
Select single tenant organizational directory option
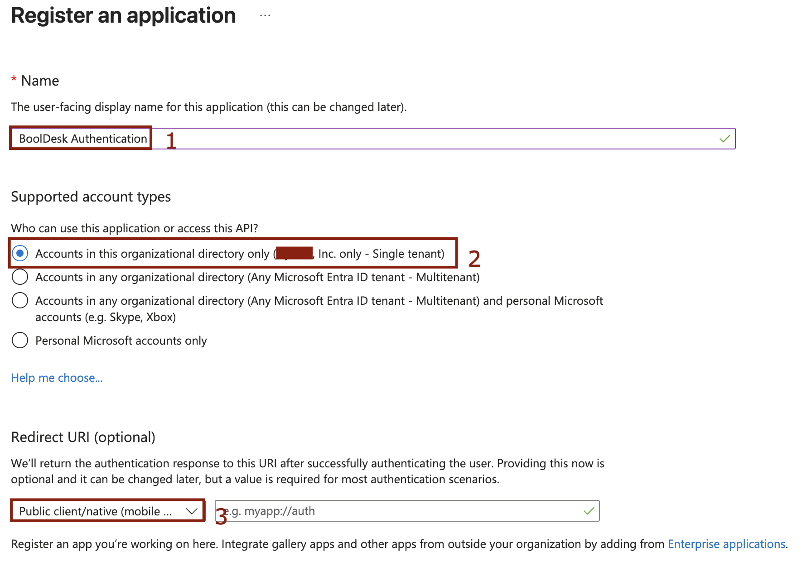click(20, 253)
